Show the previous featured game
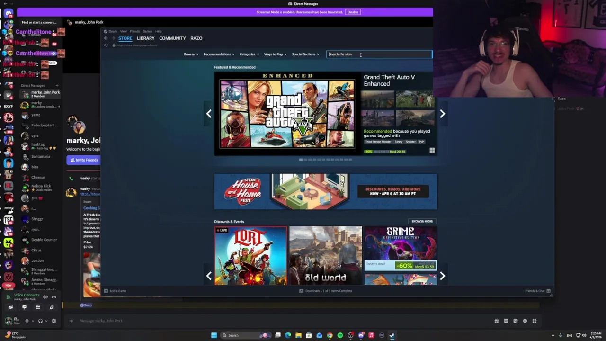Image resolution: width=606 pixels, height=341 pixels. (x=209, y=114)
